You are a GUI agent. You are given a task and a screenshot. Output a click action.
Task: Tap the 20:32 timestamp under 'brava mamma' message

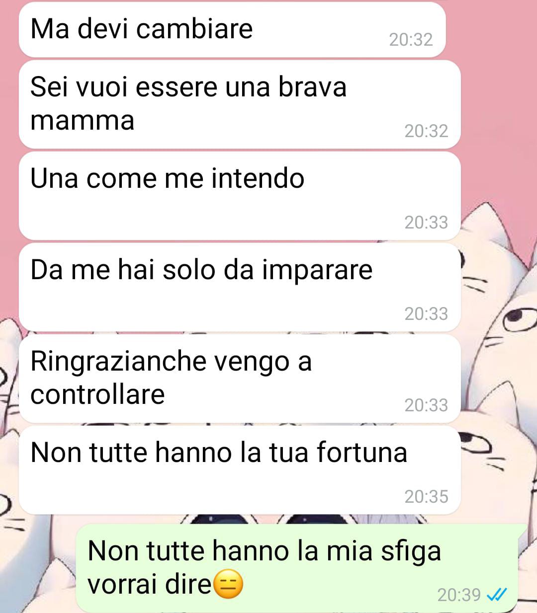point(426,131)
